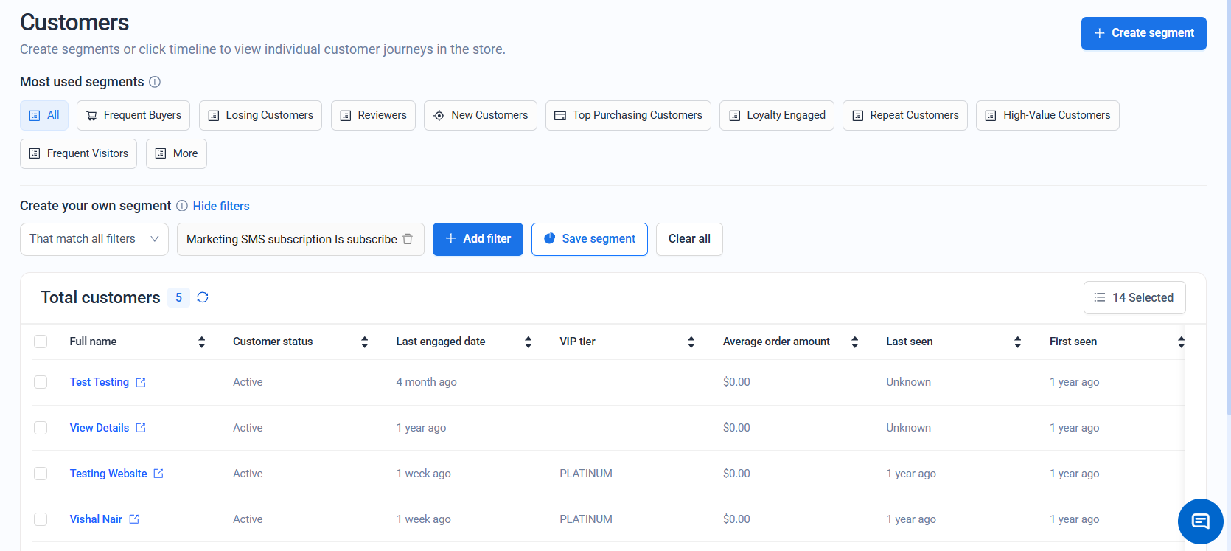This screenshot has width=1231, height=551.
Task: Click the Hide filters link
Action: coord(221,206)
